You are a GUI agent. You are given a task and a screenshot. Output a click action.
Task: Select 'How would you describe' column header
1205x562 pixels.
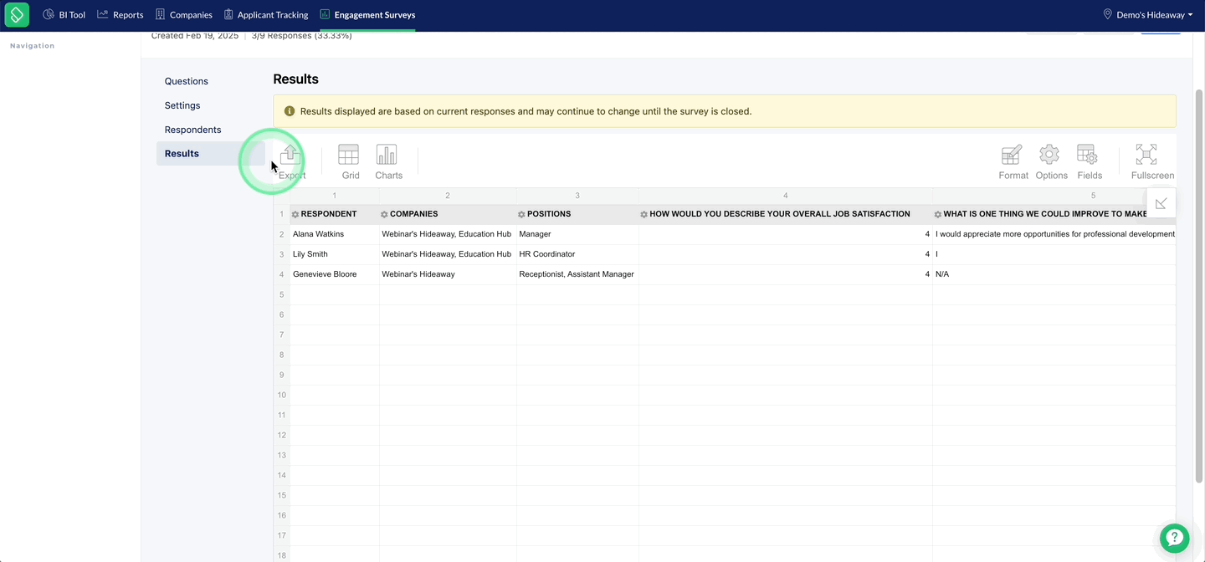click(x=786, y=214)
